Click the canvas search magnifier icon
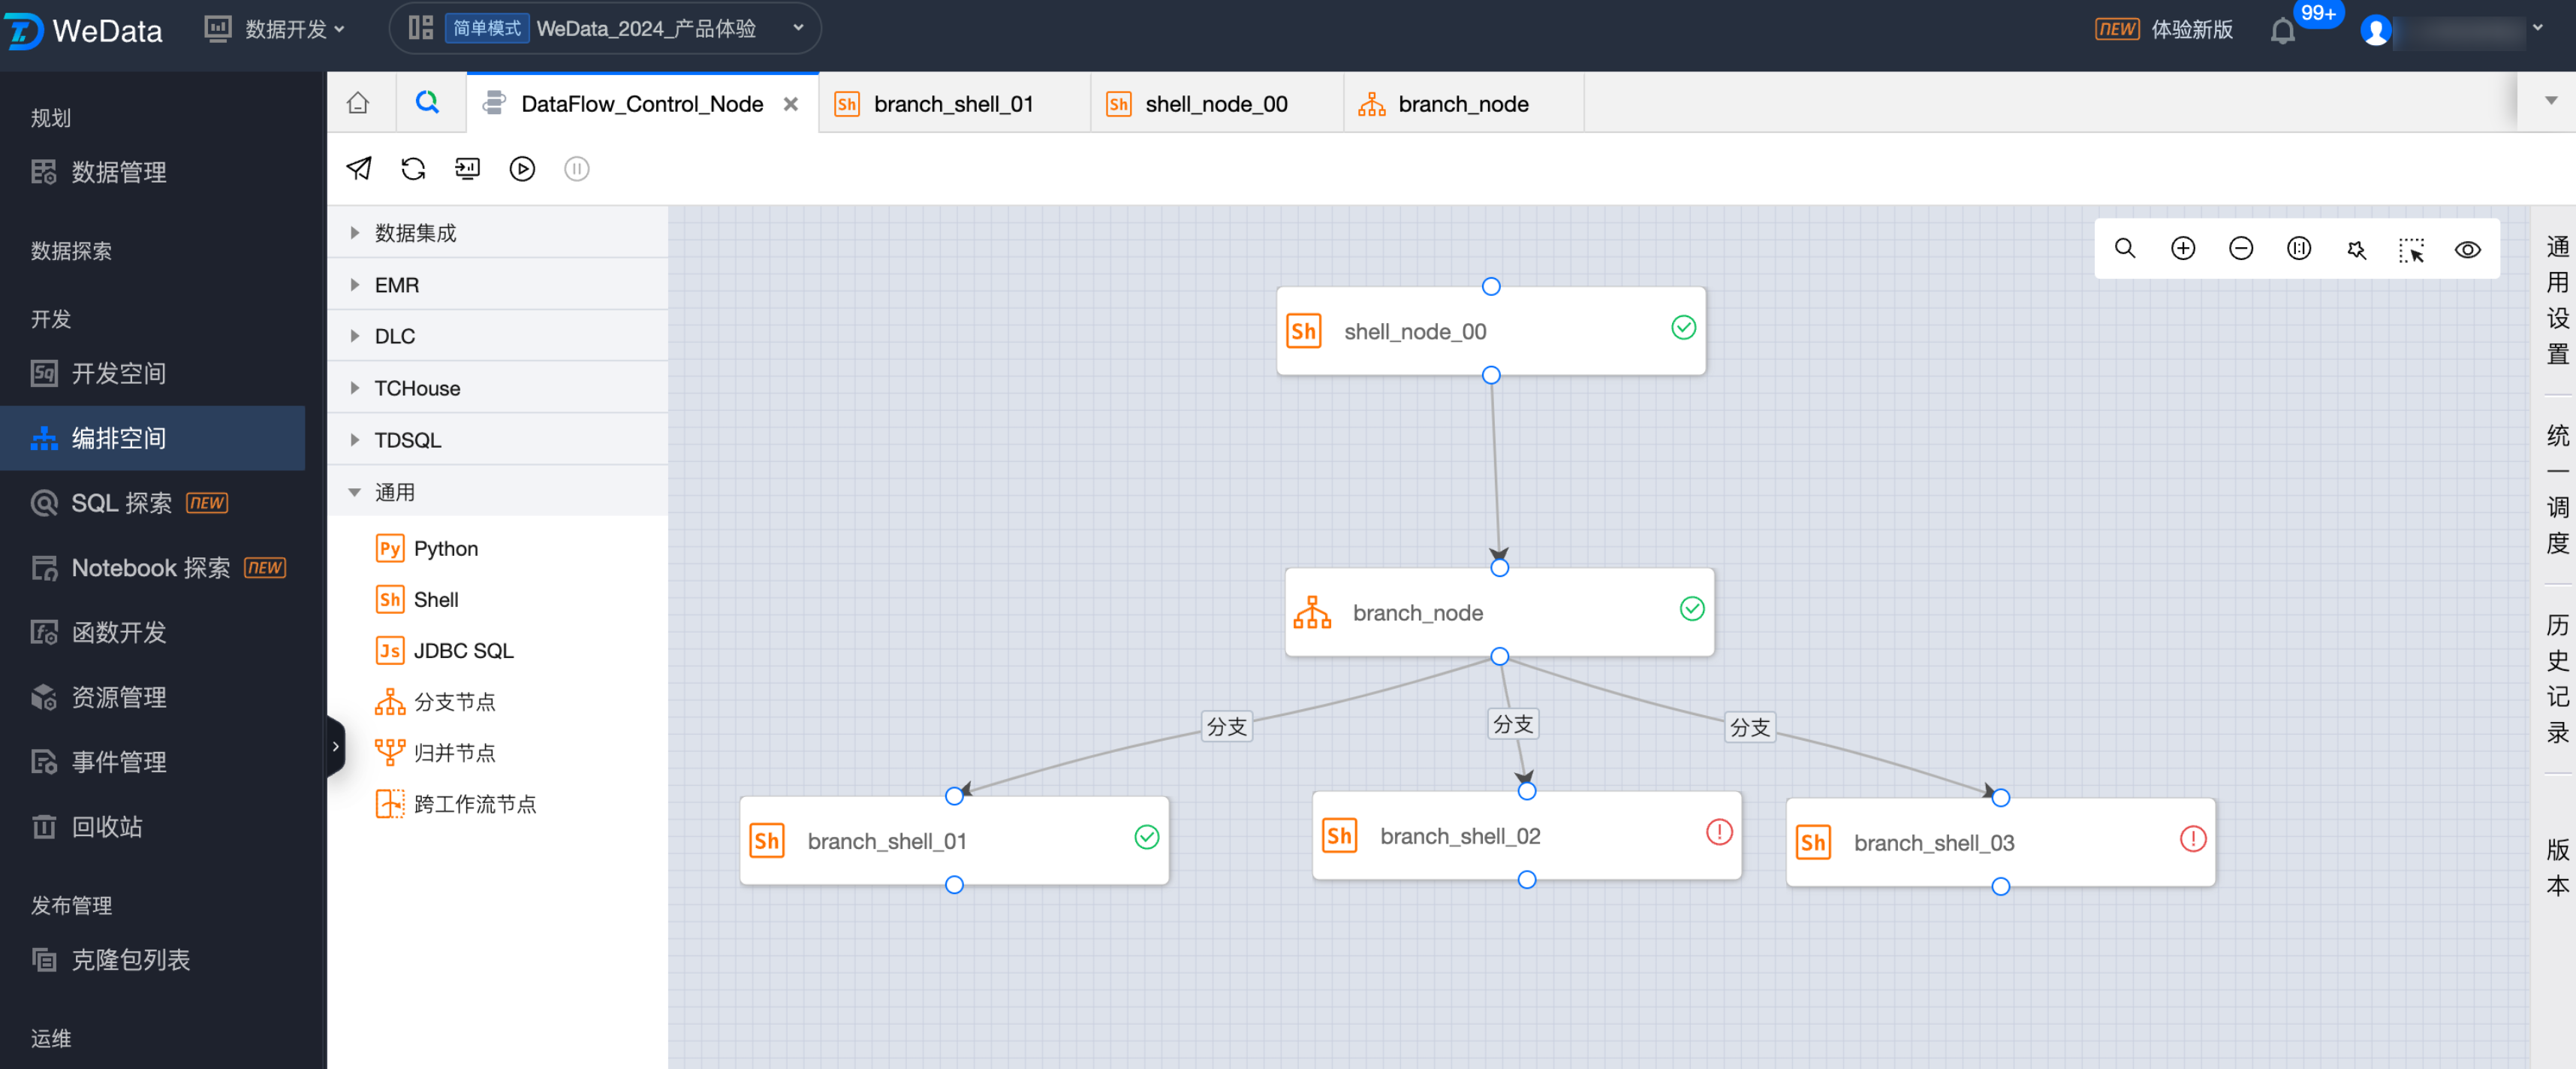 [2124, 248]
